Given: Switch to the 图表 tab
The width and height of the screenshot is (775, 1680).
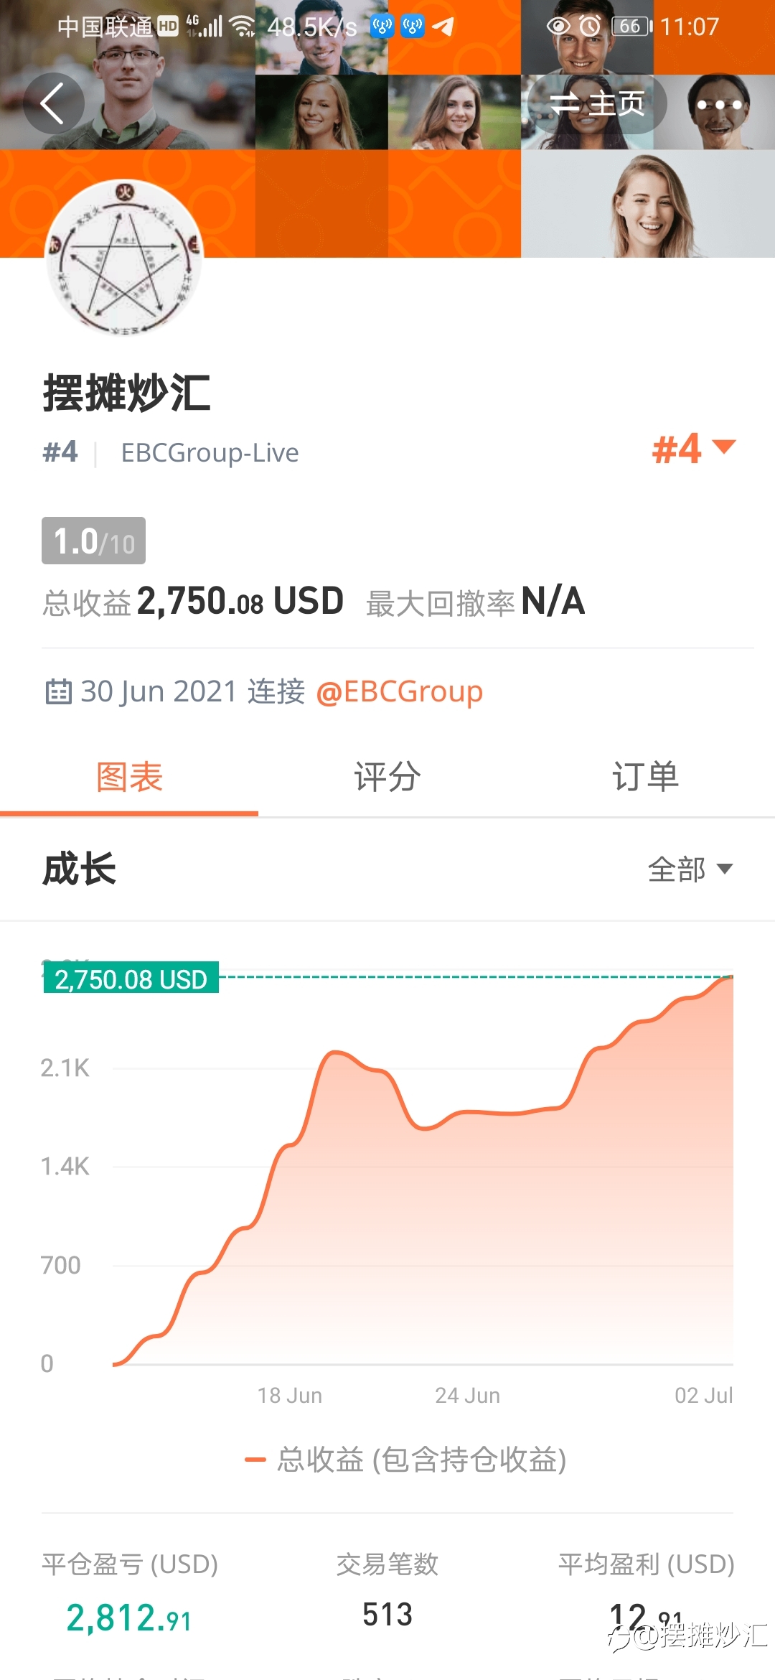Looking at the screenshot, I should [129, 778].
